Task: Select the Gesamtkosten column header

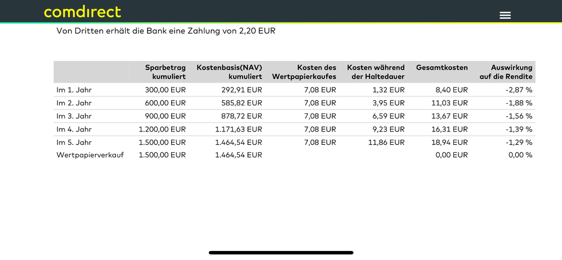Action: (441, 68)
